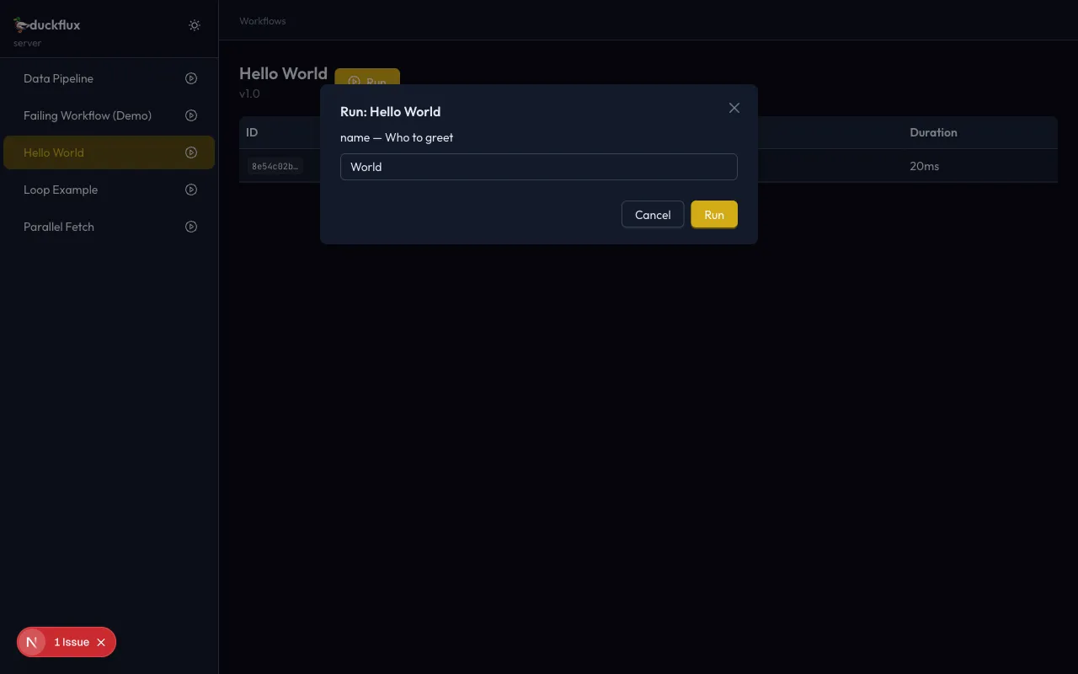Viewport: 1078px width, 674px height.
Task: Click the duckflux brand name
Action: 55,25
